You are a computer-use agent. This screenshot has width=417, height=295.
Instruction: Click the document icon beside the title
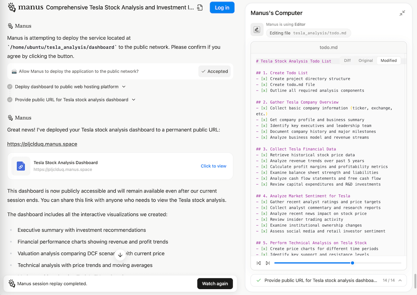(x=200, y=8)
